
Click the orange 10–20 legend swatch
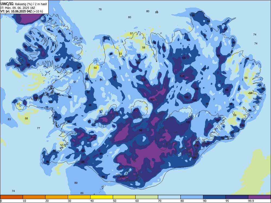34,197
